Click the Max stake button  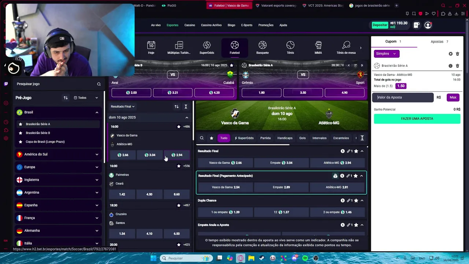point(453,98)
